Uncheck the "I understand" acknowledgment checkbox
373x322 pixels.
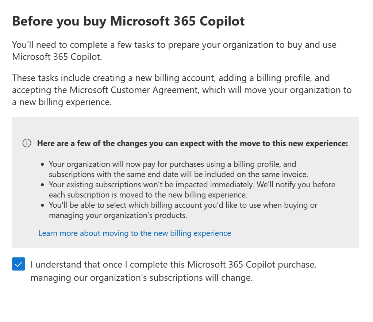click(x=19, y=264)
